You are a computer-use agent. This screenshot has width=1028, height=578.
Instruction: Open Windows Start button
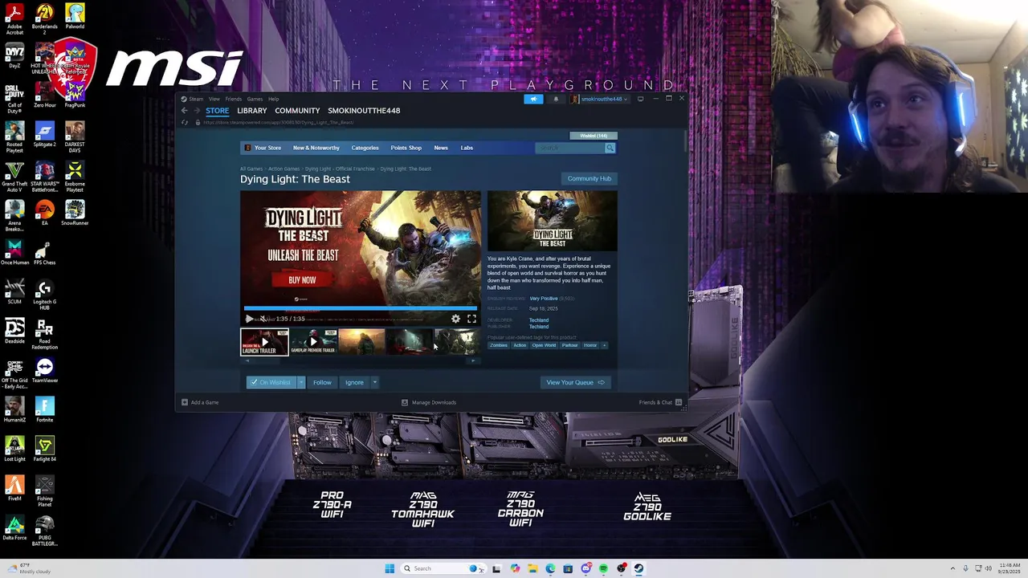pyautogui.click(x=390, y=568)
